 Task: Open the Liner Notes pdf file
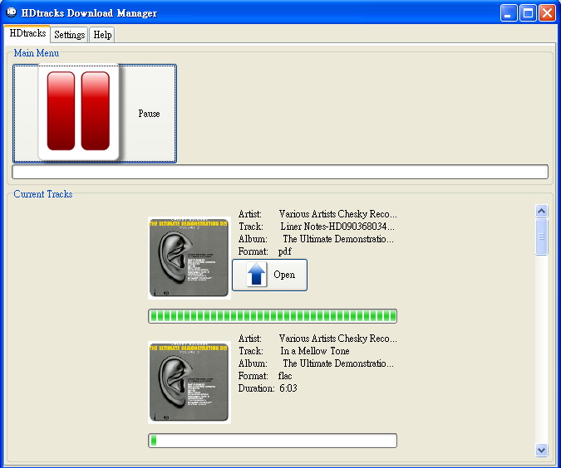270,275
